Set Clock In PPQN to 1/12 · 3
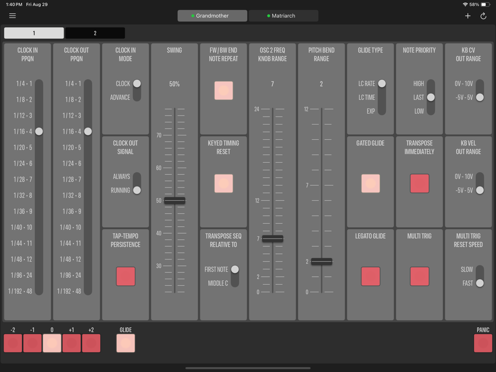This screenshot has width=496, height=372. (23, 116)
